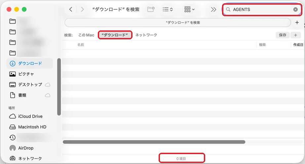Click the window title "ダウンロード"を検索

(116, 9)
